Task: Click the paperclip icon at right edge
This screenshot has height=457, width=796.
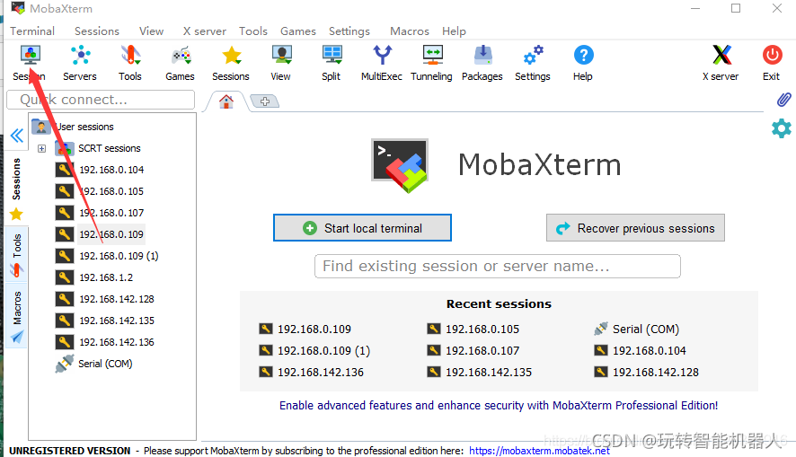Action: tap(783, 100)
